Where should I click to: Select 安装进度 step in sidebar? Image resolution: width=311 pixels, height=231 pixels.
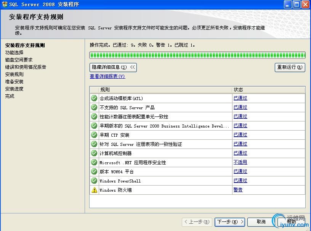point(14,89)
